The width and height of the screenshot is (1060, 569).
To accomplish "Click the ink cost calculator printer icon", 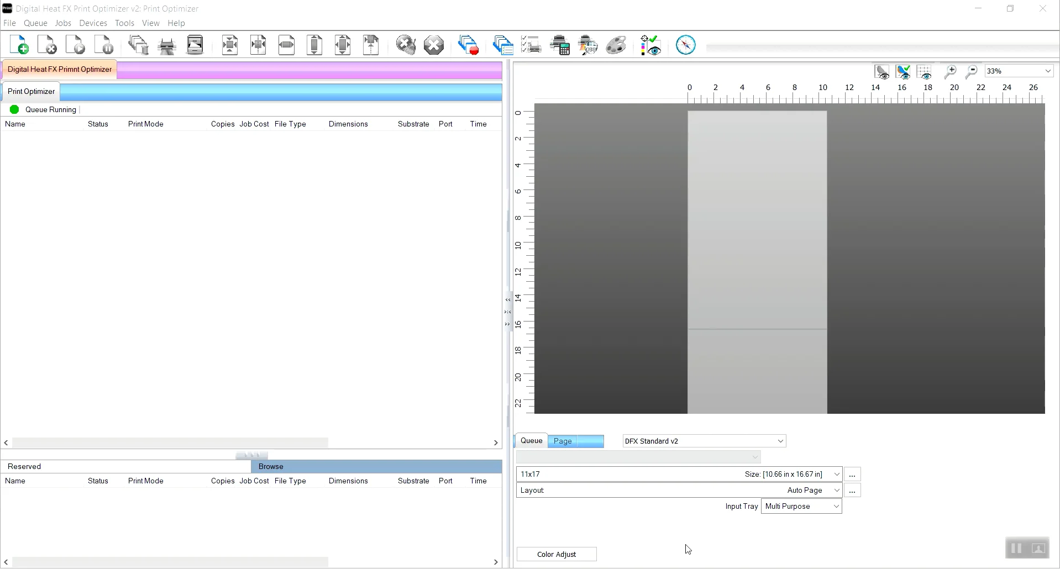I will coord(560,45).
